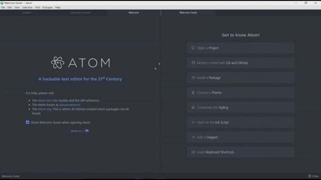Open the Help menu

(x=58, y=7)
